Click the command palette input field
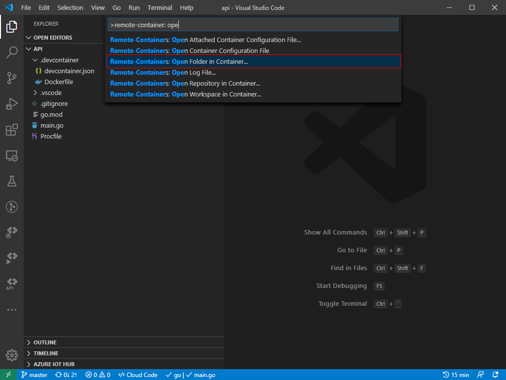The image size is (506, 380). (253, 25)
